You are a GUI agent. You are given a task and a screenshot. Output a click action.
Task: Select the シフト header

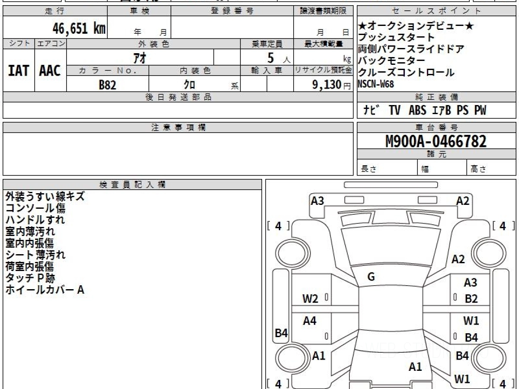point(19,44)
